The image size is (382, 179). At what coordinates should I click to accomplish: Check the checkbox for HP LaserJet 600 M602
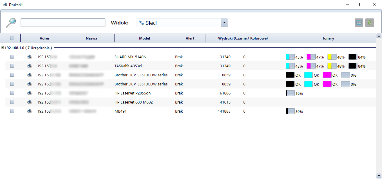(x=12, y=102)
